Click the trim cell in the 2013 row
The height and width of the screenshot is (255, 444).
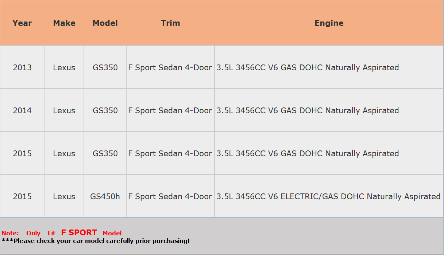point(170,67)
